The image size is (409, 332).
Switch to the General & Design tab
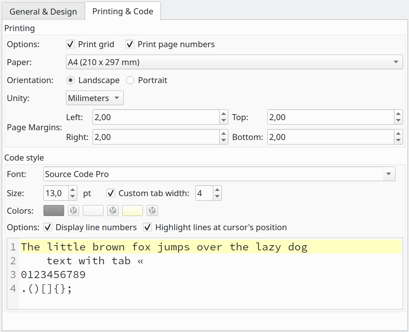tap(43, 12)
